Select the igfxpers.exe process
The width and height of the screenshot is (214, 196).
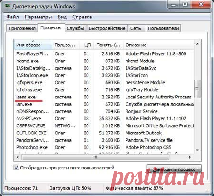pos(104,82)
